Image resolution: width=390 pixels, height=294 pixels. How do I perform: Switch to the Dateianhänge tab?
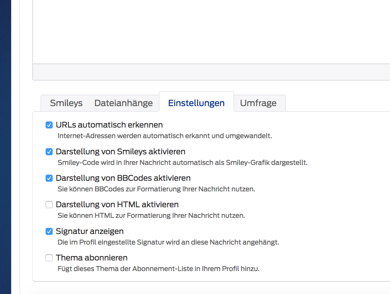pos(124,103)
